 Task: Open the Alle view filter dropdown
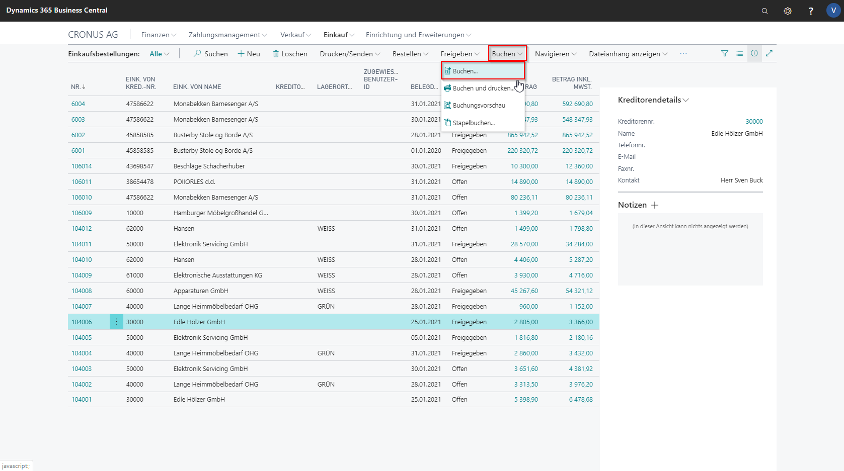(x=159, y=54)
